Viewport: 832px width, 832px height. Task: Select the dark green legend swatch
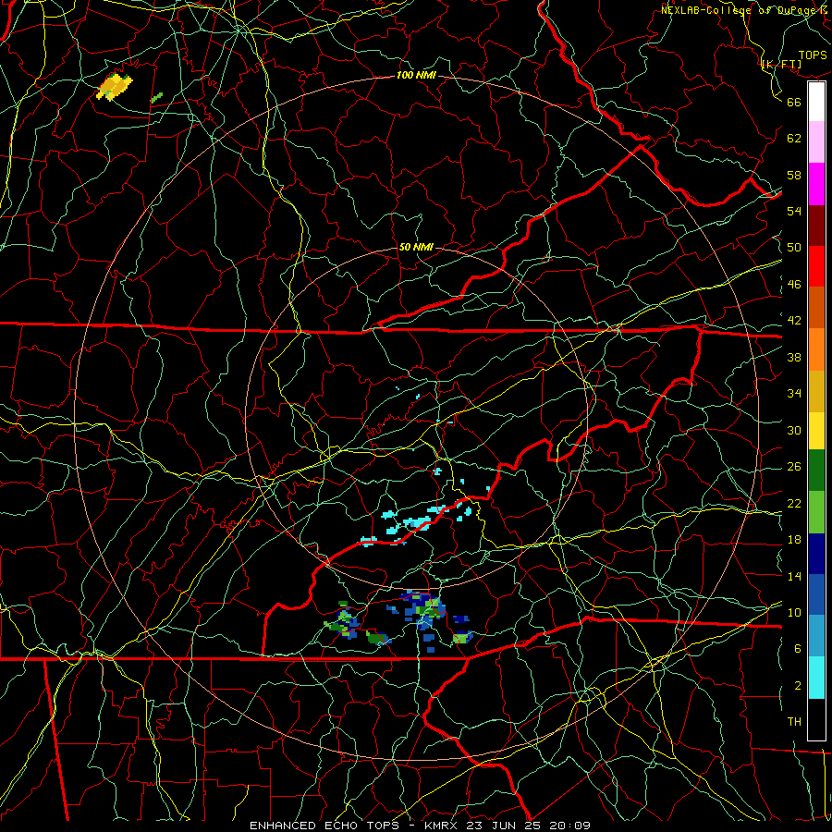pos(816,471)
